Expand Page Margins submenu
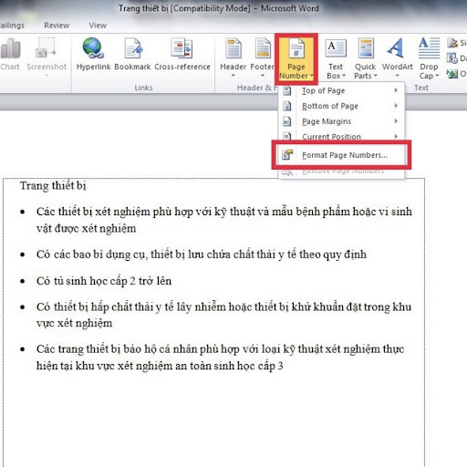The height and width of the screenshot is (467, 467). (341, 121)
